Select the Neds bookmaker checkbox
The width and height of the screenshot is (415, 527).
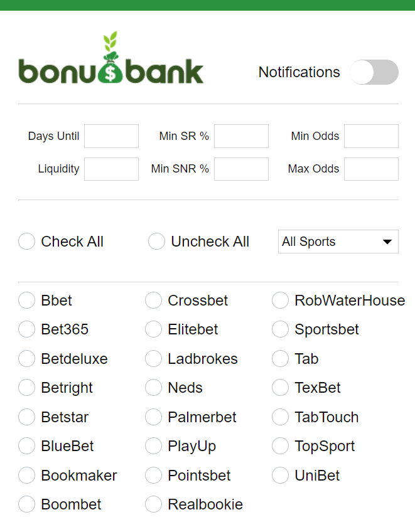(153, 388)
